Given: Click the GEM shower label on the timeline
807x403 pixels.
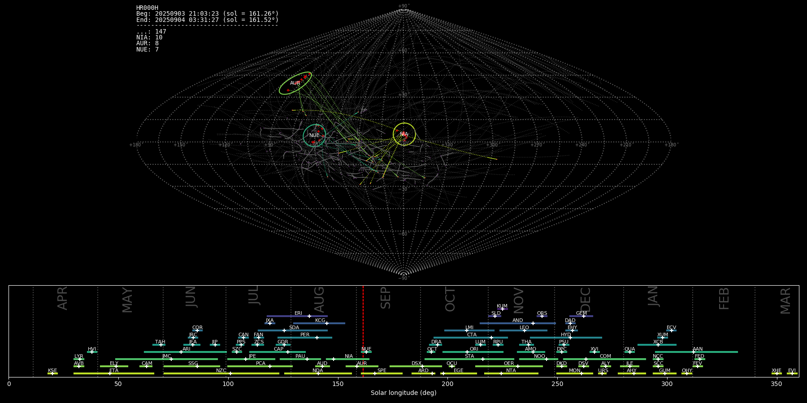Looking at the screenshot, I should 581,313.
